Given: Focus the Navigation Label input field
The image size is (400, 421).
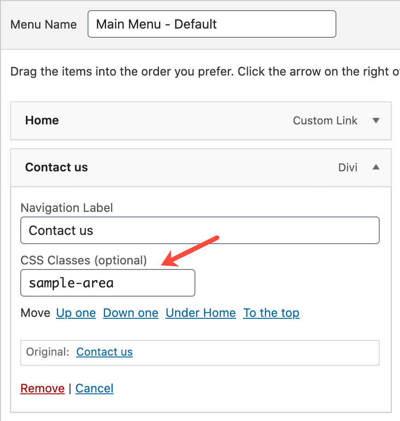Looking at the screenshot, I should pyautogui.click(x=200, y=230).
